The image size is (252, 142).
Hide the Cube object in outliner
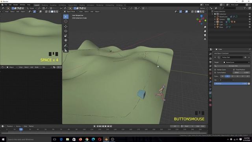[250, 22]
